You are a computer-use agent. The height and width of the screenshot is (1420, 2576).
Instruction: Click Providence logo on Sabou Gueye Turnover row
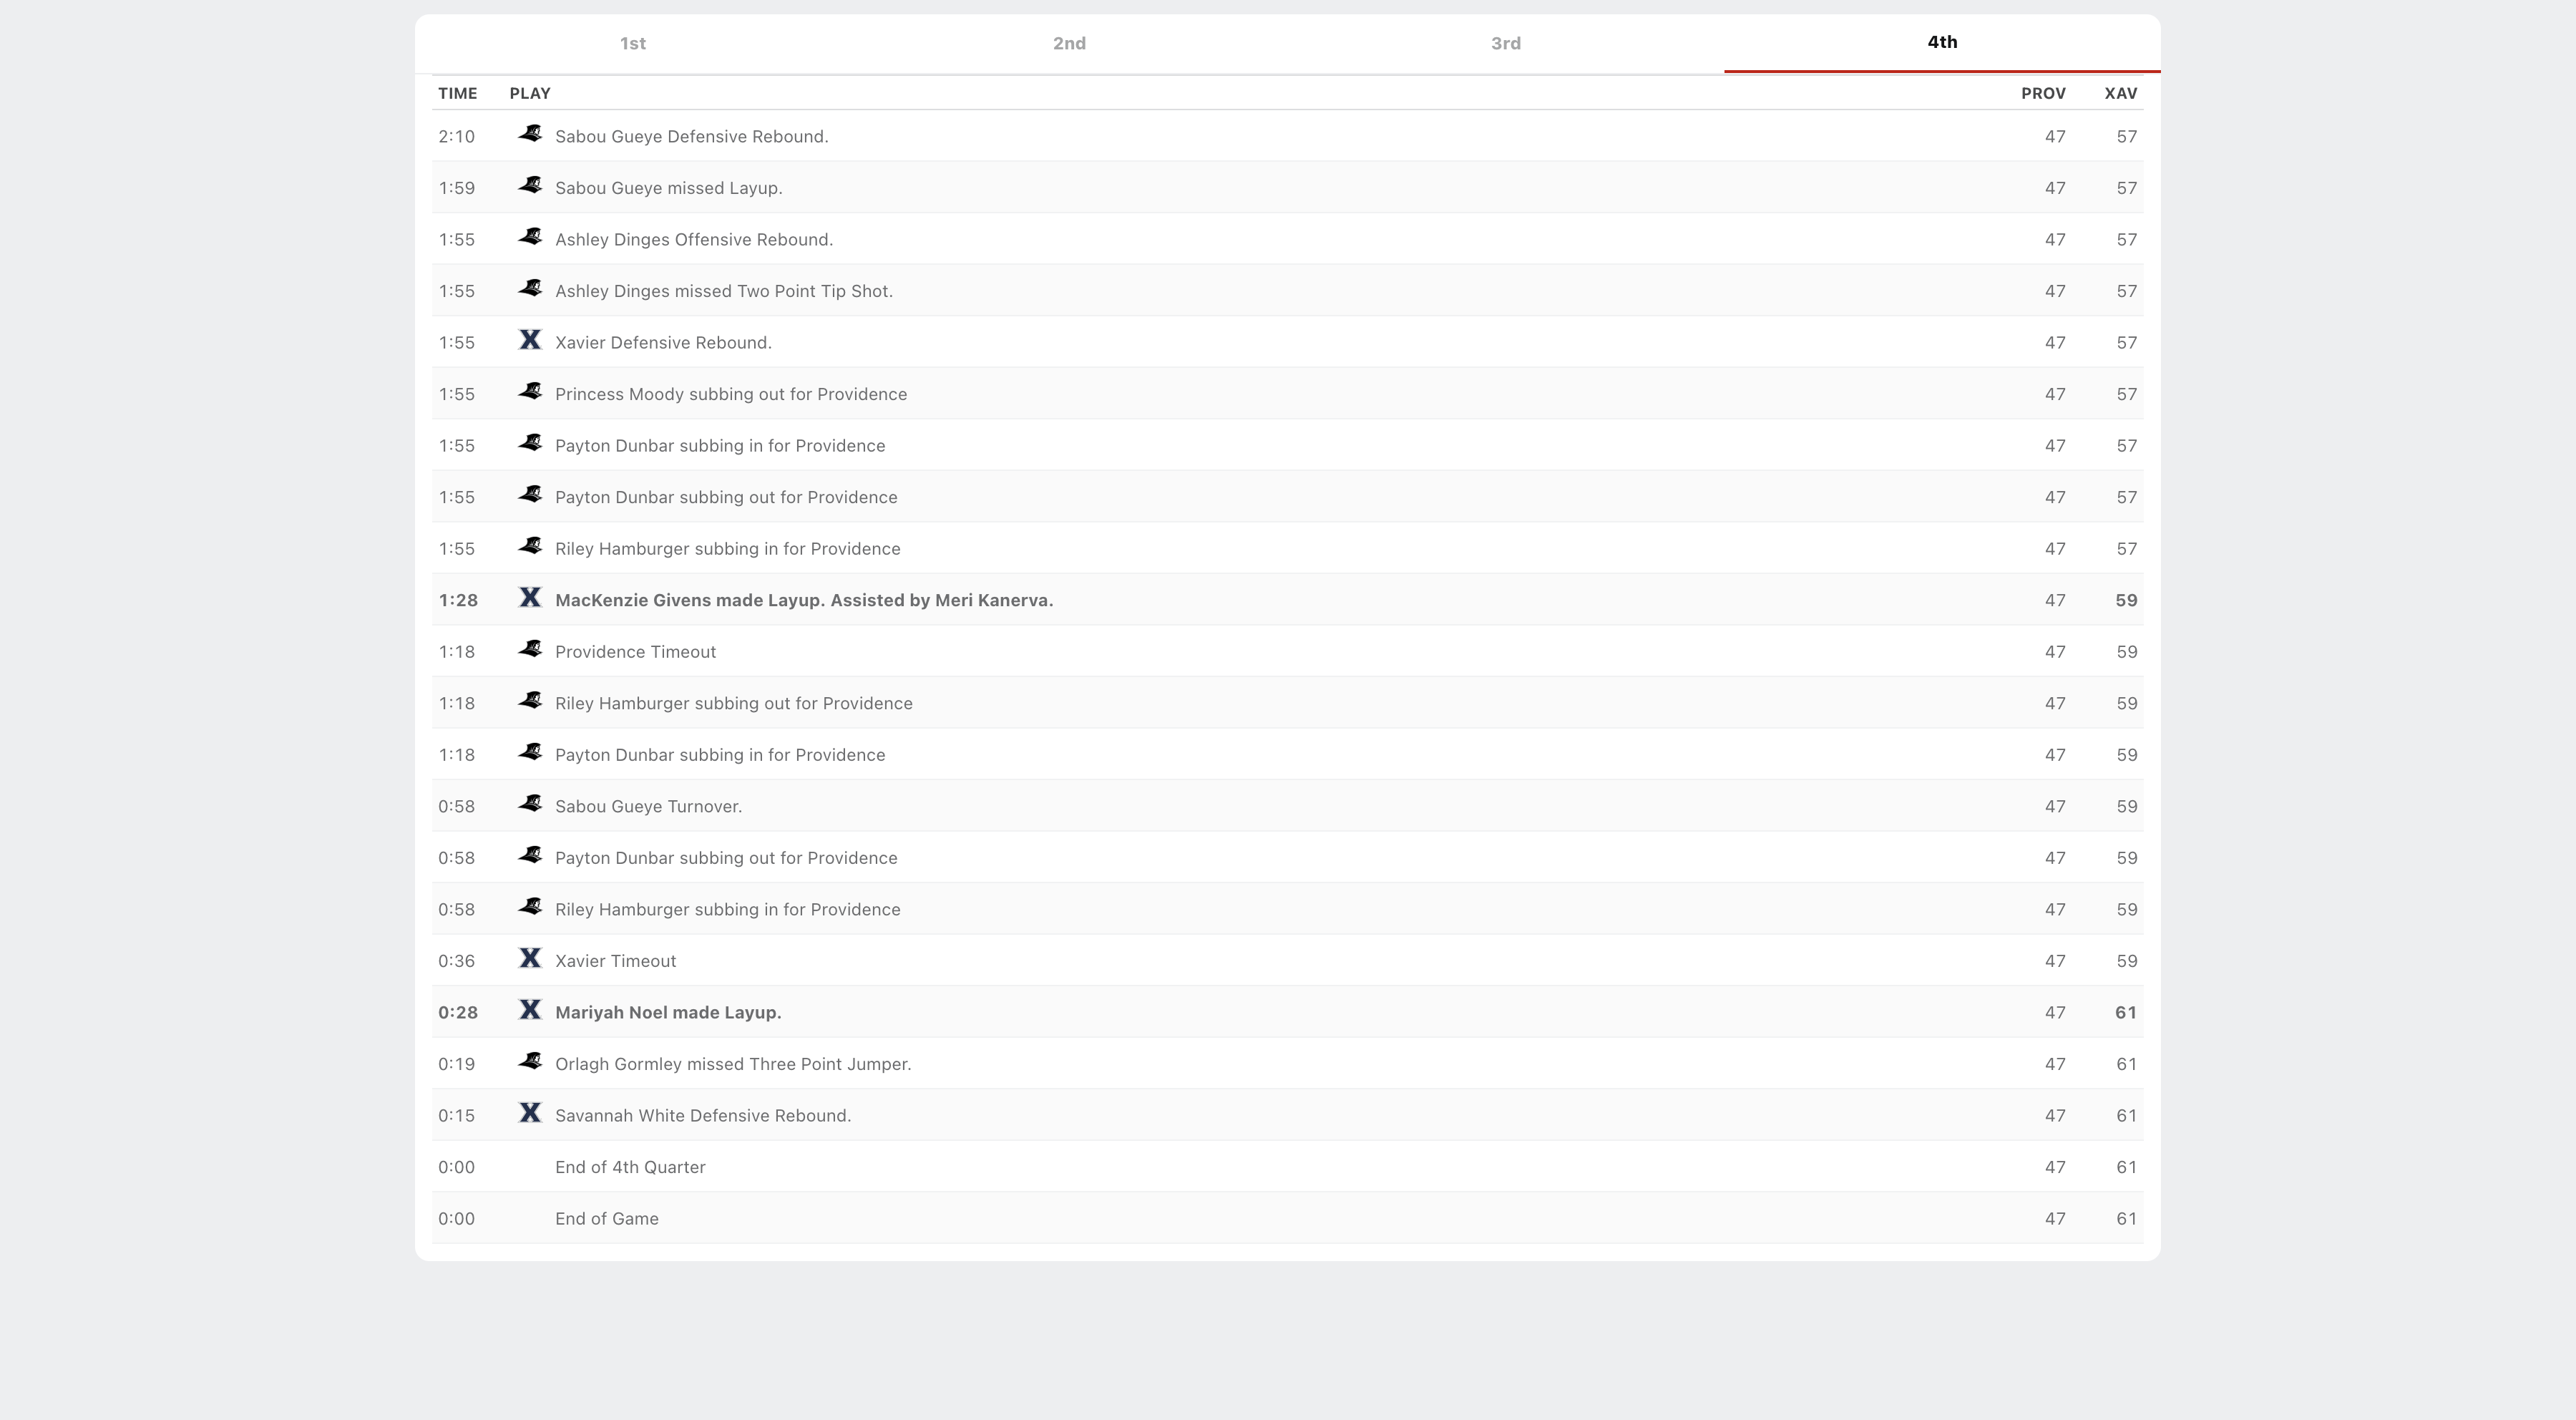tap(530, 804)
